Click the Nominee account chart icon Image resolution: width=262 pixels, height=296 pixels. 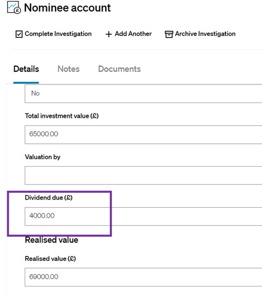tap(14, 7)
